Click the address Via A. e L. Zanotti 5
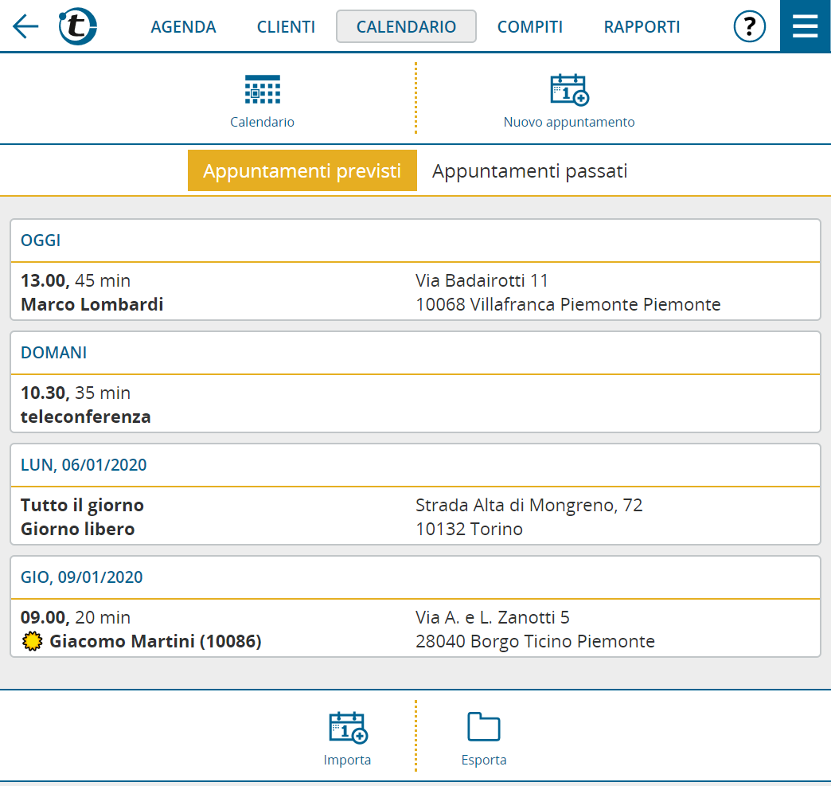Screen dimensions: 831x786 493,618
